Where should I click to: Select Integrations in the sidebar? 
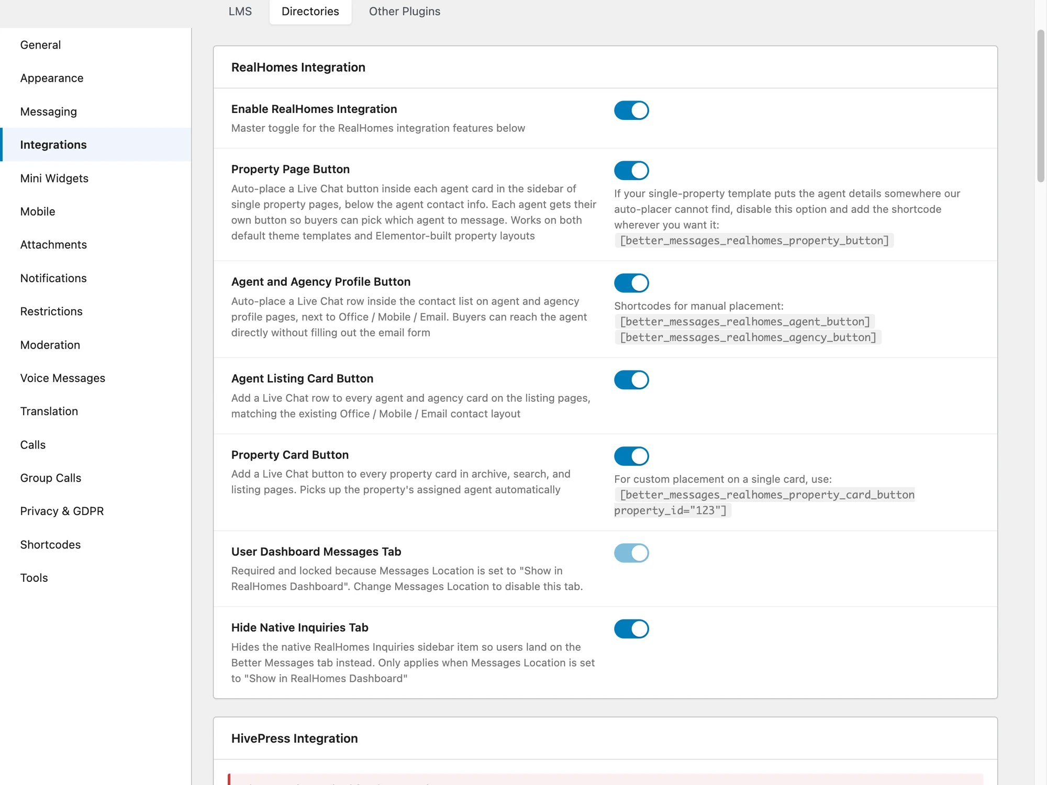96,145
